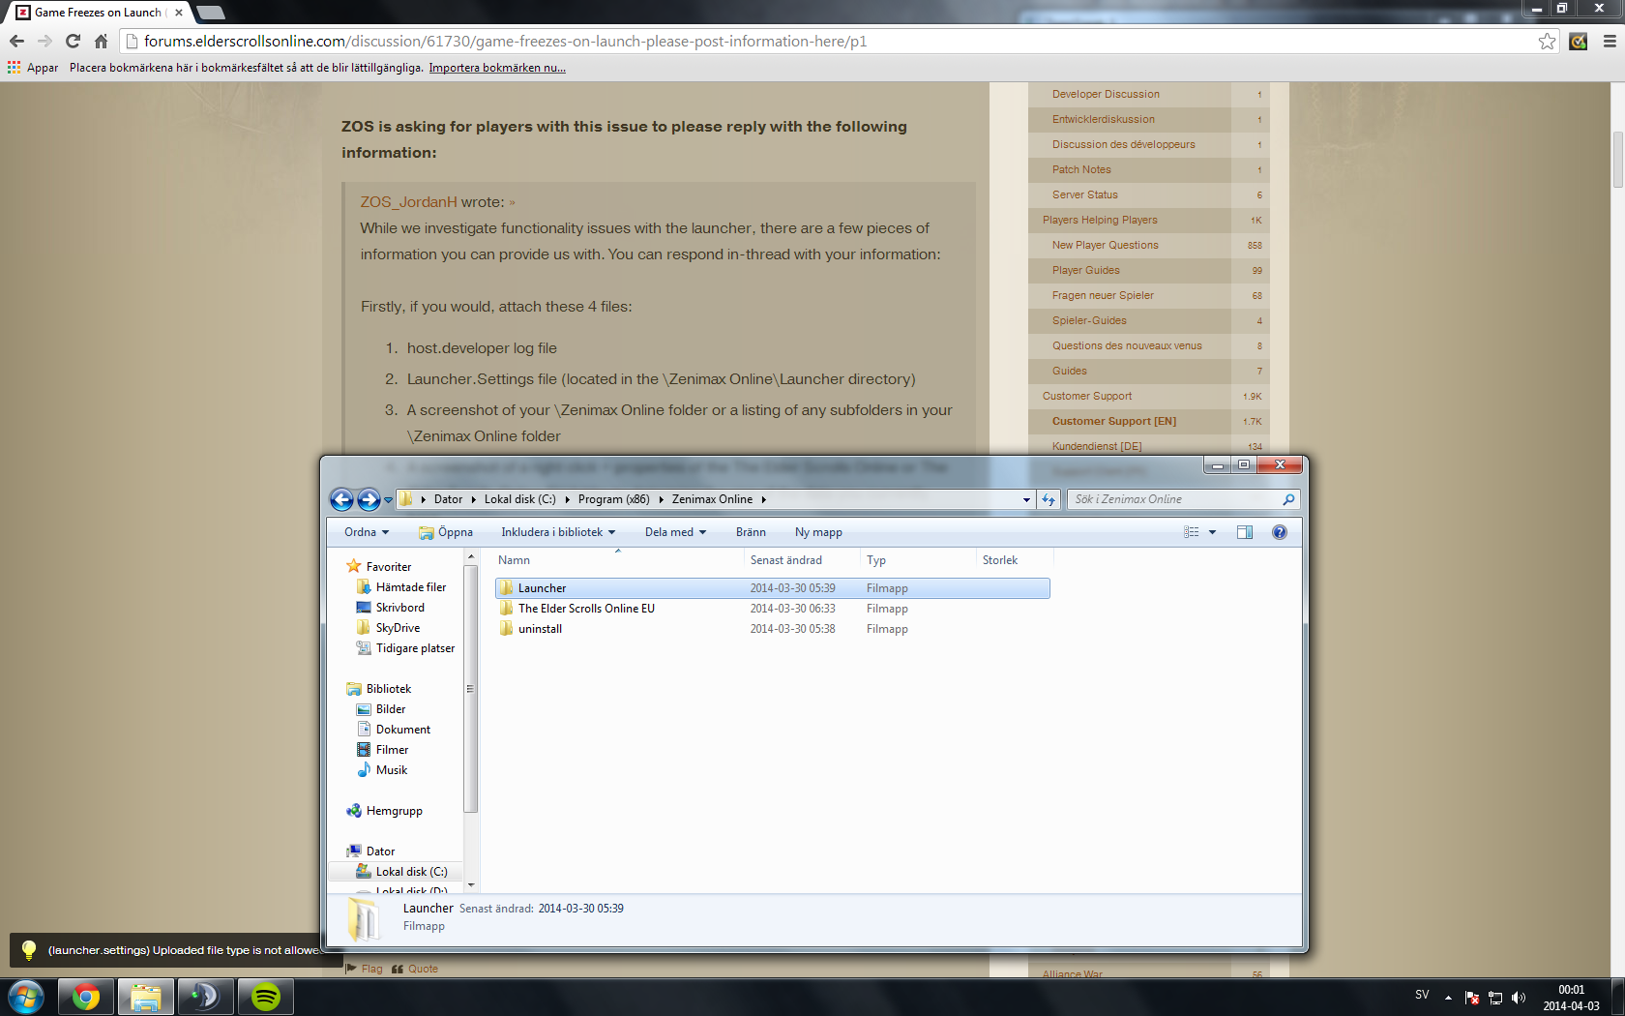1625x1016 pixels.
Task: Open the Ordna dropdown menu
Action: pos(367,532)
